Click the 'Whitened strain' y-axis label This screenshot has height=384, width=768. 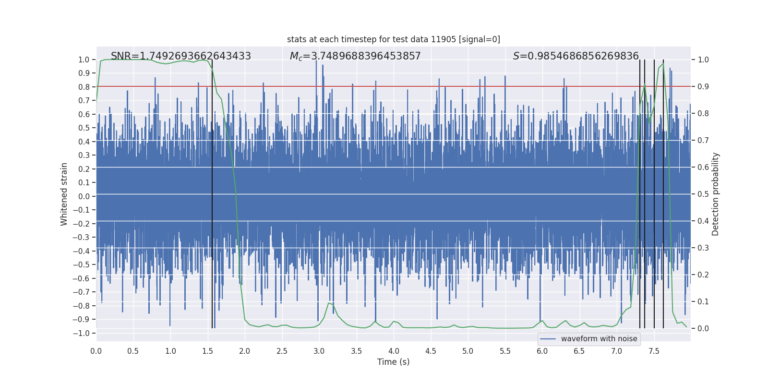pyautogui.click(x=64, y=194)
